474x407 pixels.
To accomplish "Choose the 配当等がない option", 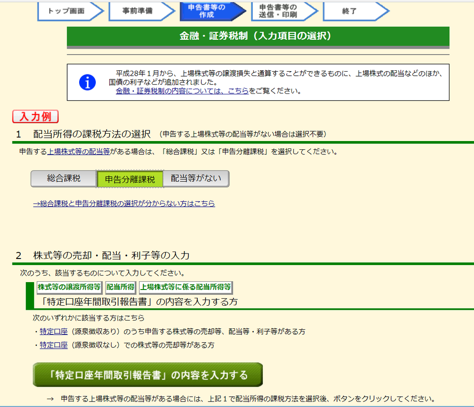I will (195, 178).
